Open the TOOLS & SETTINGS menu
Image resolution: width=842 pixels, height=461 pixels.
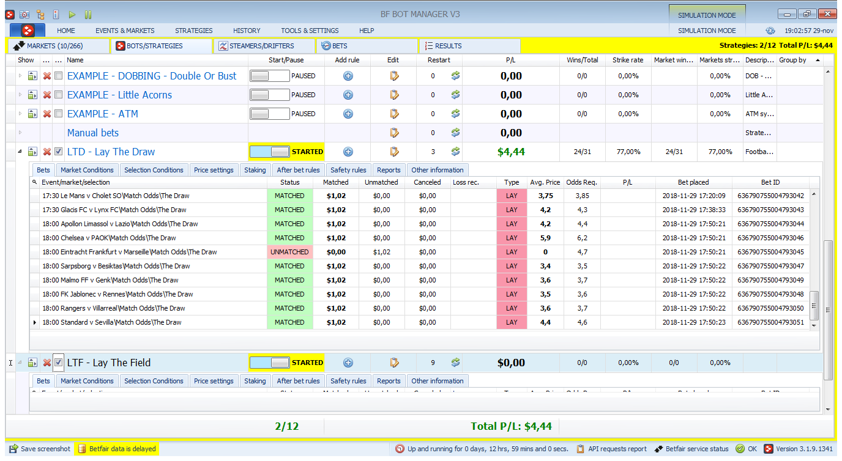tap(310, 31)
